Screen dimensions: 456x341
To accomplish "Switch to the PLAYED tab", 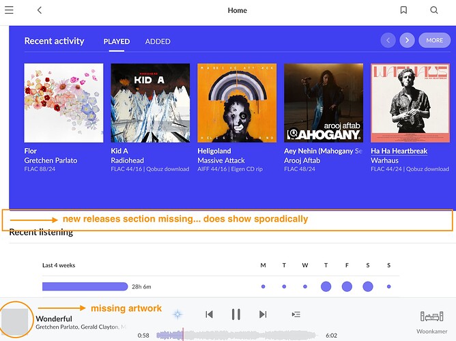I will [x=117, y=42].
